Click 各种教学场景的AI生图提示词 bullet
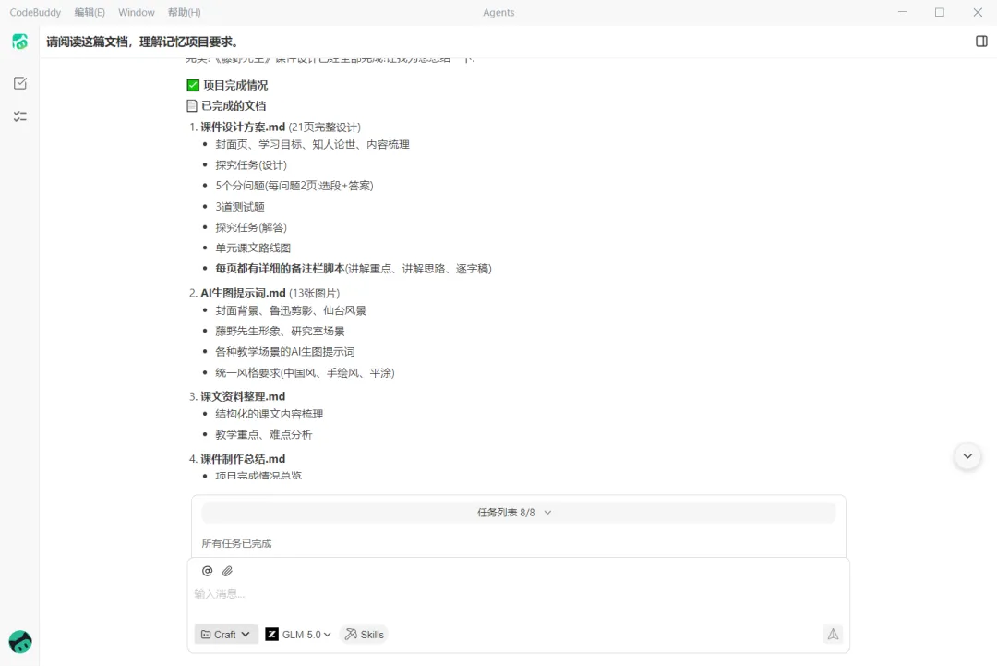The image size is (997, 666). click(285, 352)
